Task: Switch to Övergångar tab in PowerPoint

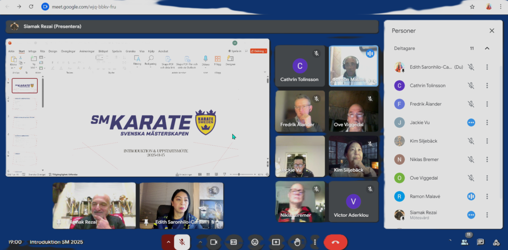Action: pos(68,51)
